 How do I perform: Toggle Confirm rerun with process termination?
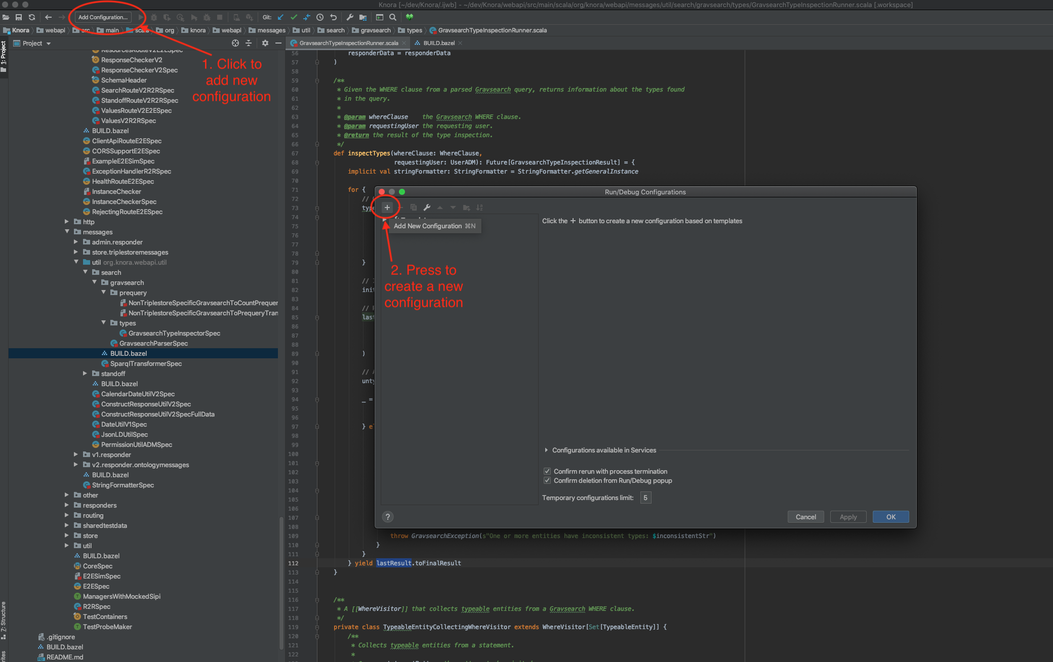pos(547,471)
